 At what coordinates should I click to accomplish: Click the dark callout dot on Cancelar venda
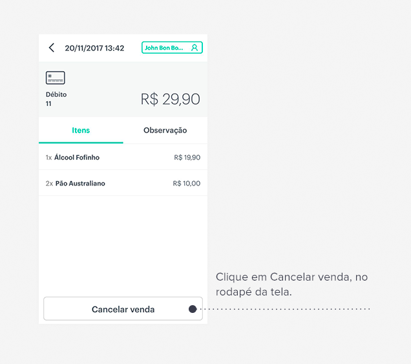(x=193, y=309)
